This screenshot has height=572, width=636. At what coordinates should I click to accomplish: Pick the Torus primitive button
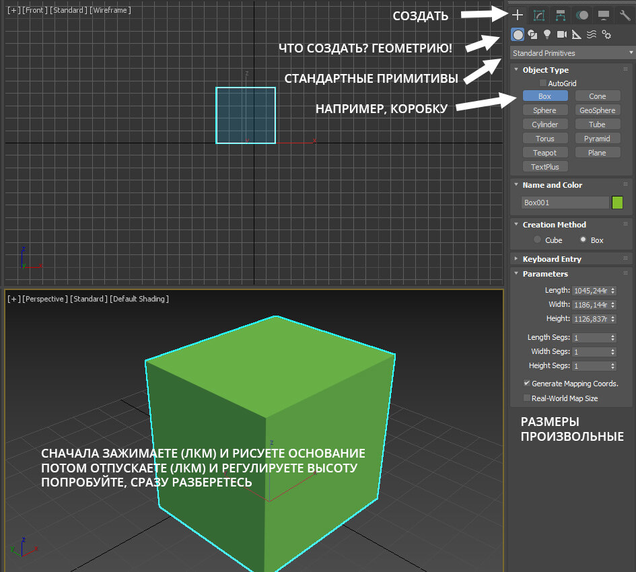pos(545,139)
